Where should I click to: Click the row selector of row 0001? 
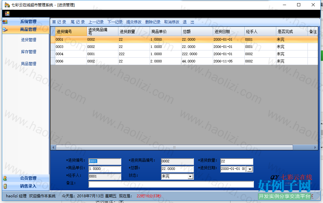(53, 39)
